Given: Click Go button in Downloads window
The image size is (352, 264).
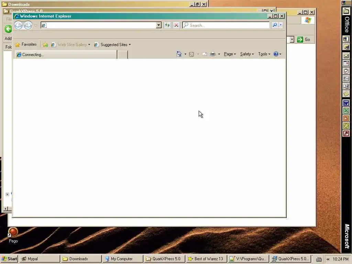Looking at the screenshot, I should pyautogui.click(x=304, y=40).
